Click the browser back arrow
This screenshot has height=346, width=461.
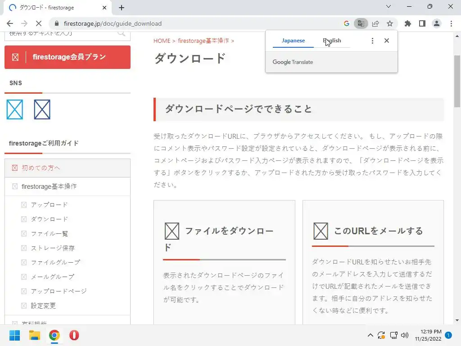10,23
